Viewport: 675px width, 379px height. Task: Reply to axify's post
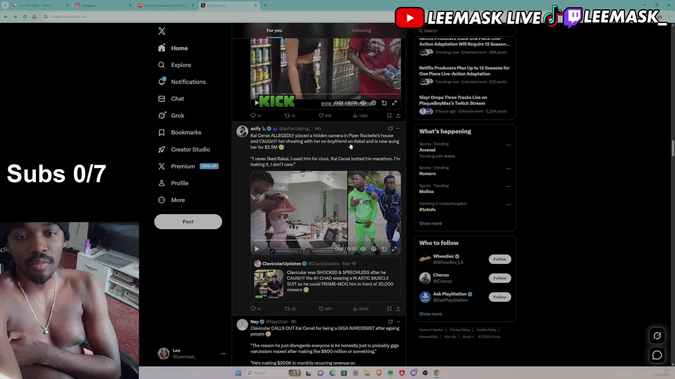(x=256, y=308)
